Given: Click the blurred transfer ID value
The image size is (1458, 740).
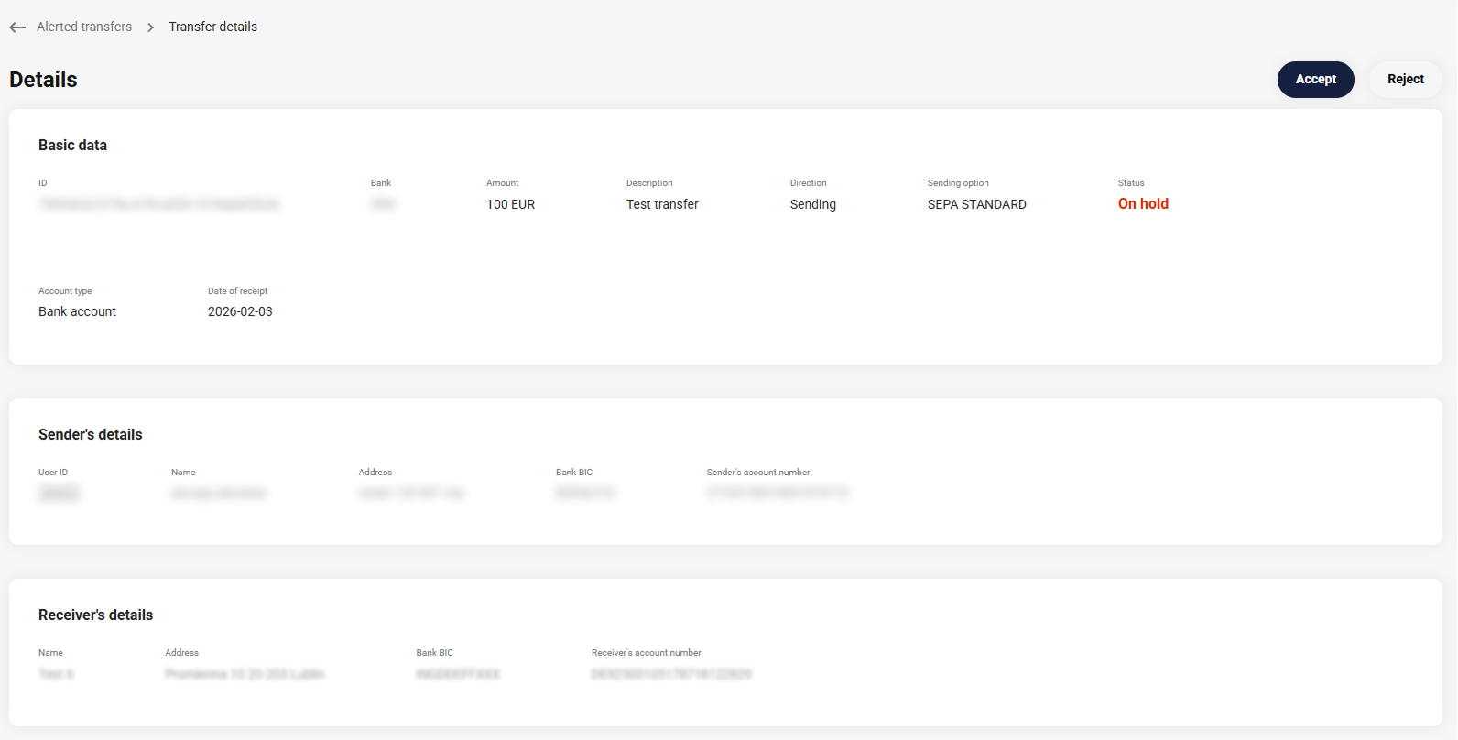Looking at the screenshot, I should point(159,204).
